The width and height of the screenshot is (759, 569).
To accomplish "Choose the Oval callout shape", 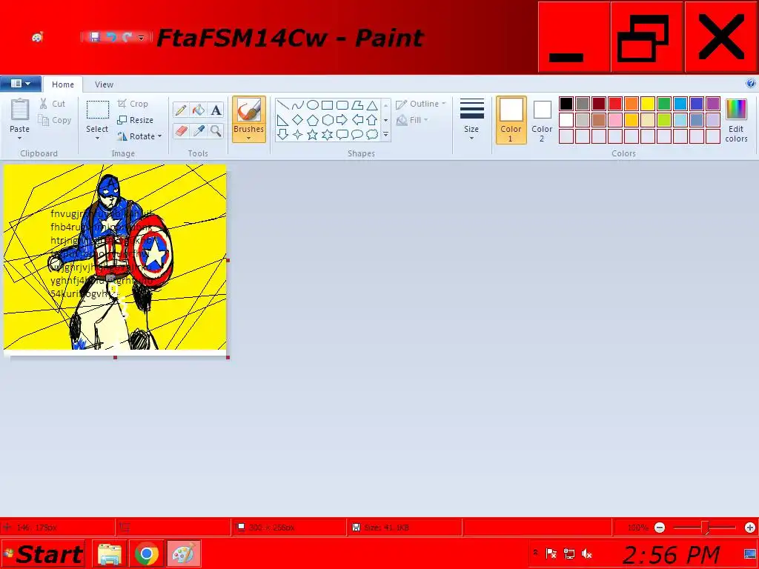I will [357, 135].
